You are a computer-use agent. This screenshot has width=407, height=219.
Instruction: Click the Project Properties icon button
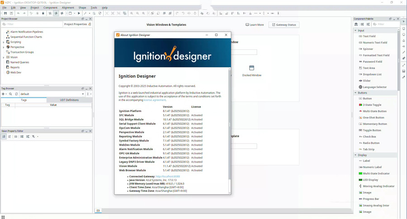point(90,24)
